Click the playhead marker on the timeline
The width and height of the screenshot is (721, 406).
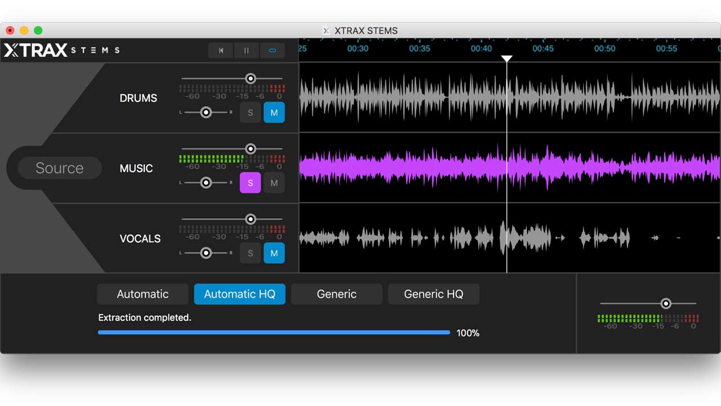[506, 59]
